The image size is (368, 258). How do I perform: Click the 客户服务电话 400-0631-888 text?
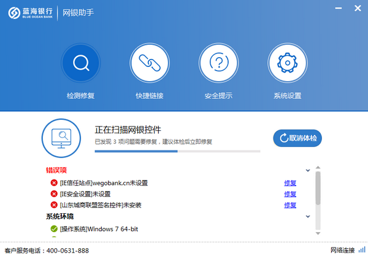[x=47, y=251]
